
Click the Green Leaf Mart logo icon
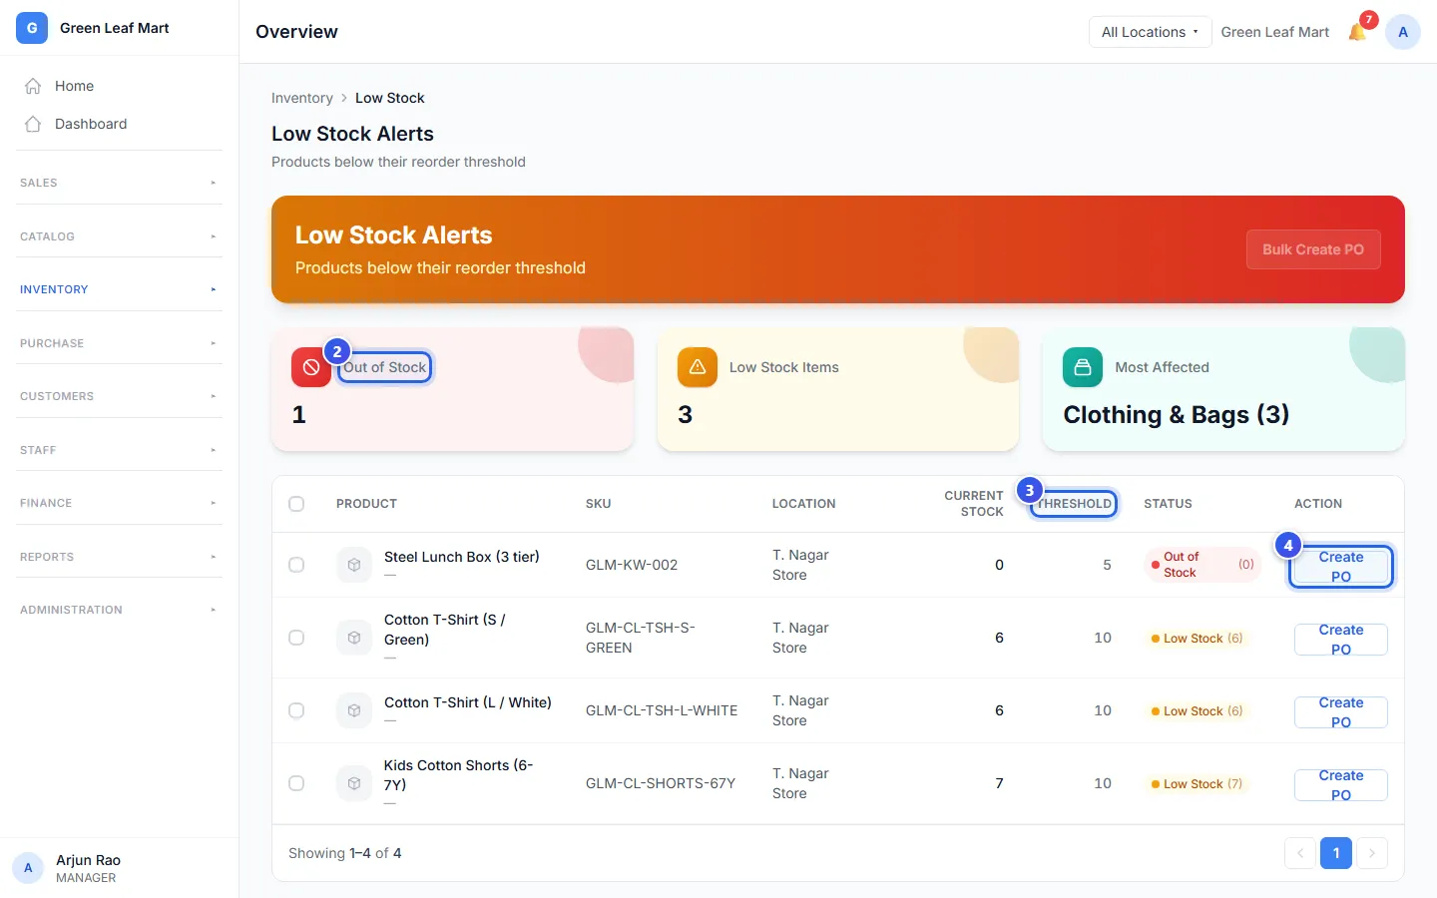click(x=32, y=28)
